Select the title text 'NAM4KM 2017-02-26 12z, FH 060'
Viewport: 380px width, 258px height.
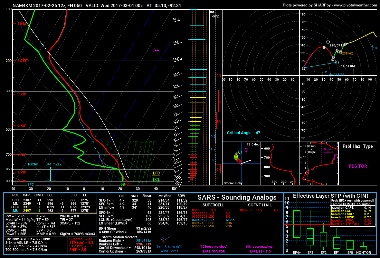47,5
